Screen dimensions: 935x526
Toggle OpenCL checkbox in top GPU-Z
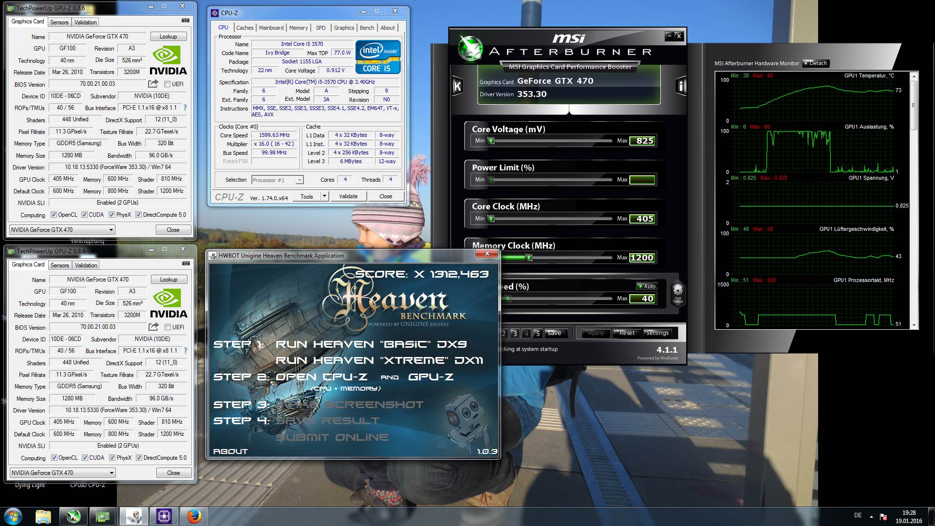pyautogui.click(x=54, y=215)
